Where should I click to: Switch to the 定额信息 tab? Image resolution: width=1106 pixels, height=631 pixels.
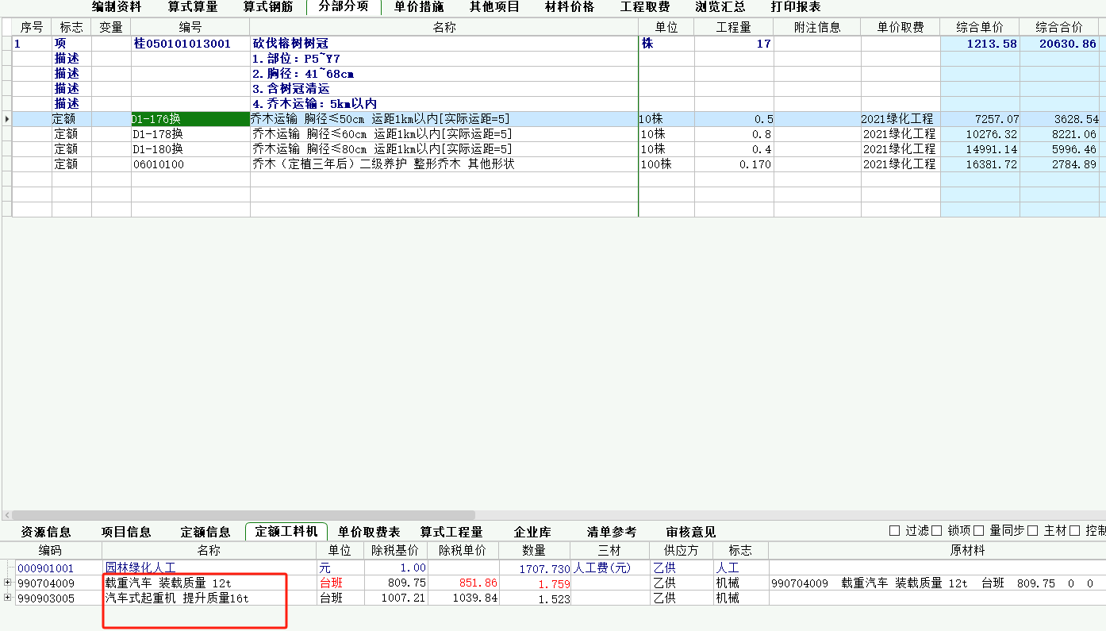(x=205, y=532)
